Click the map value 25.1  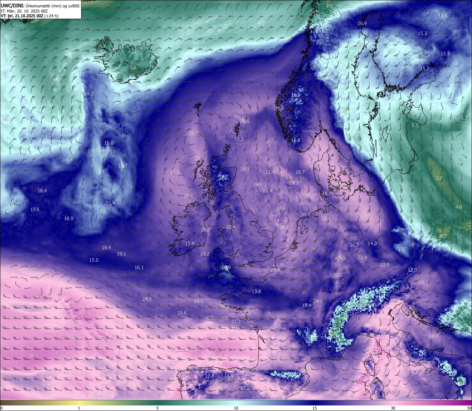[x=198, y=302]
